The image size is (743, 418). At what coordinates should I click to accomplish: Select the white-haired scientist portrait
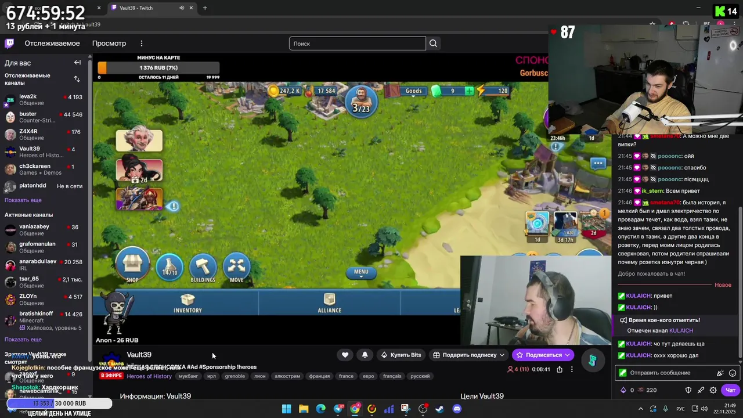139,139
